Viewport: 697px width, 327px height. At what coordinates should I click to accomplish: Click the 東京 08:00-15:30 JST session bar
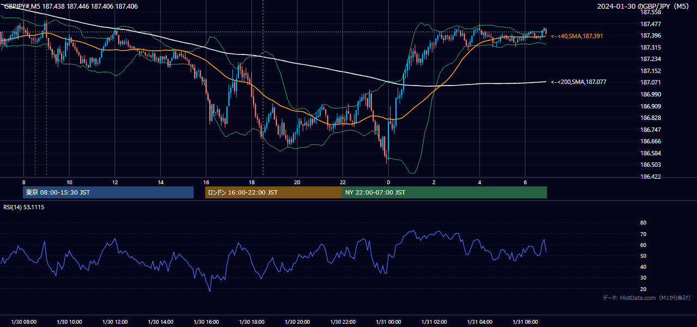pos(108,192)
